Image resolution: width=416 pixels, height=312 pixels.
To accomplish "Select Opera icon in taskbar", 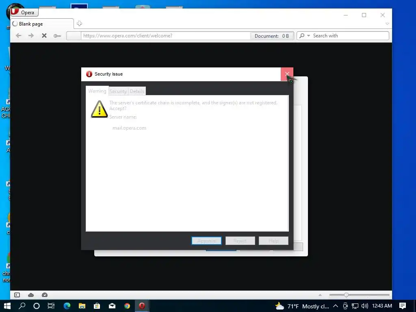I will pos(142,306).
